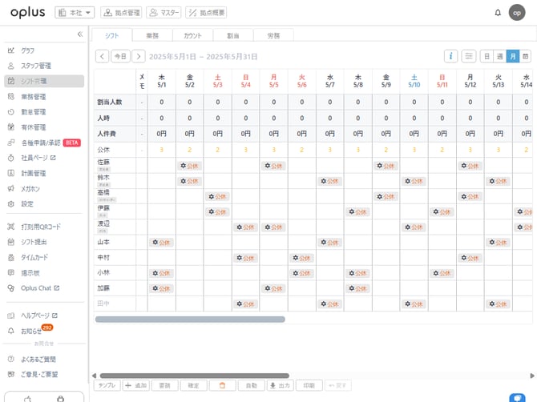Switch to the 業務 tab

pyautogui.click(x=152, y=35)
